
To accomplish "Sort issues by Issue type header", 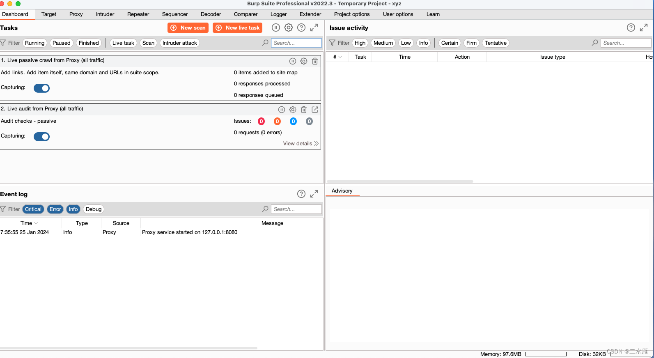I will (x=553, y=57).
